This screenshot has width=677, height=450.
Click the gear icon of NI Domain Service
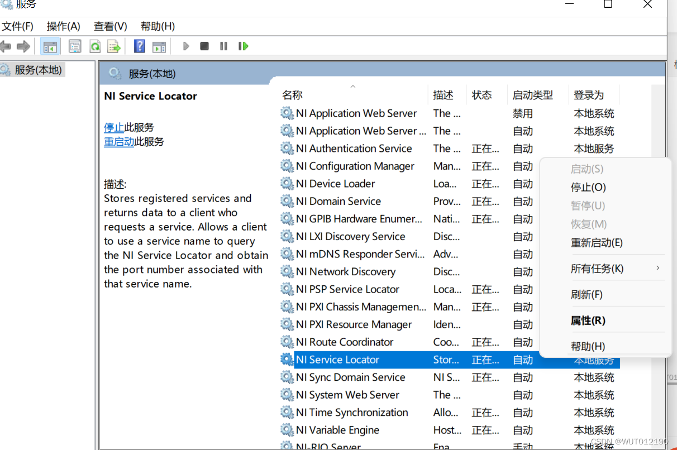pos(287,201)
